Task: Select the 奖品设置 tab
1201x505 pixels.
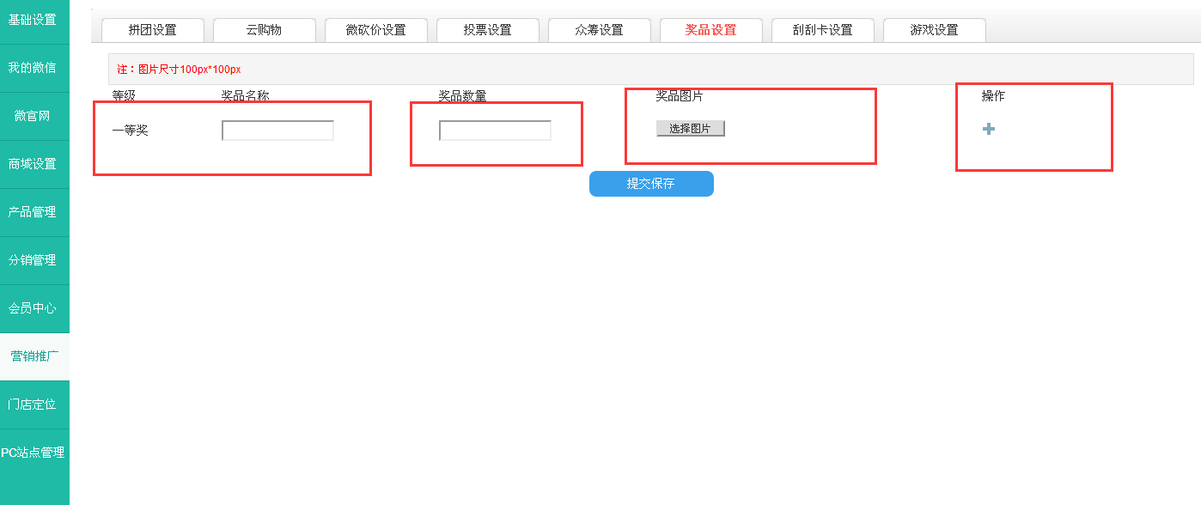Action: [710, 30]
